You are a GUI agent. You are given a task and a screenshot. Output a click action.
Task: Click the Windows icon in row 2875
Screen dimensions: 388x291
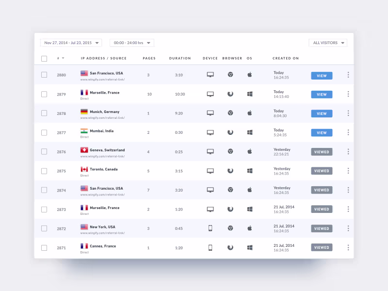(250, 171)
